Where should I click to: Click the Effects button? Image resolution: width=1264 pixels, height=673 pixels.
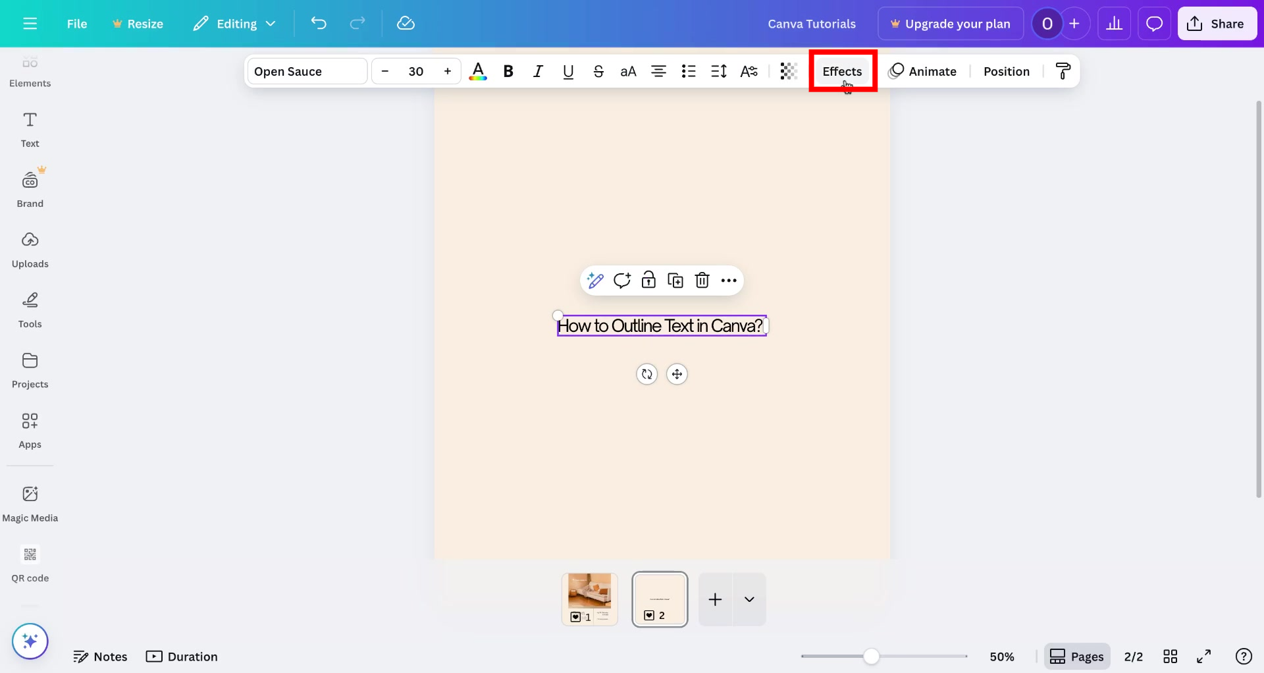842,71
